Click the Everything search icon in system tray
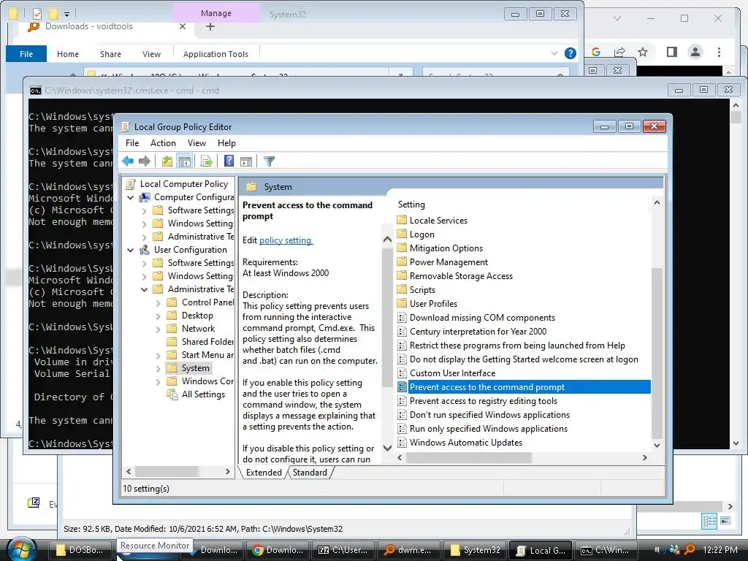Screen dimensions: 748x561 click(690, 549)
